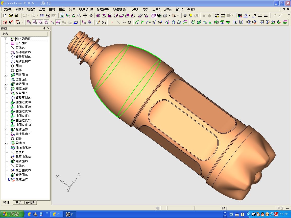Select the 裁减面47 feature in the tree

coord(21,179)
